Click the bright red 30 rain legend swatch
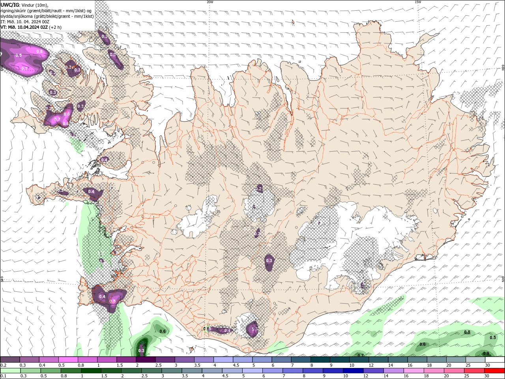Image resolution: width=505 pixels, height=379 pixels. point(495,371)
